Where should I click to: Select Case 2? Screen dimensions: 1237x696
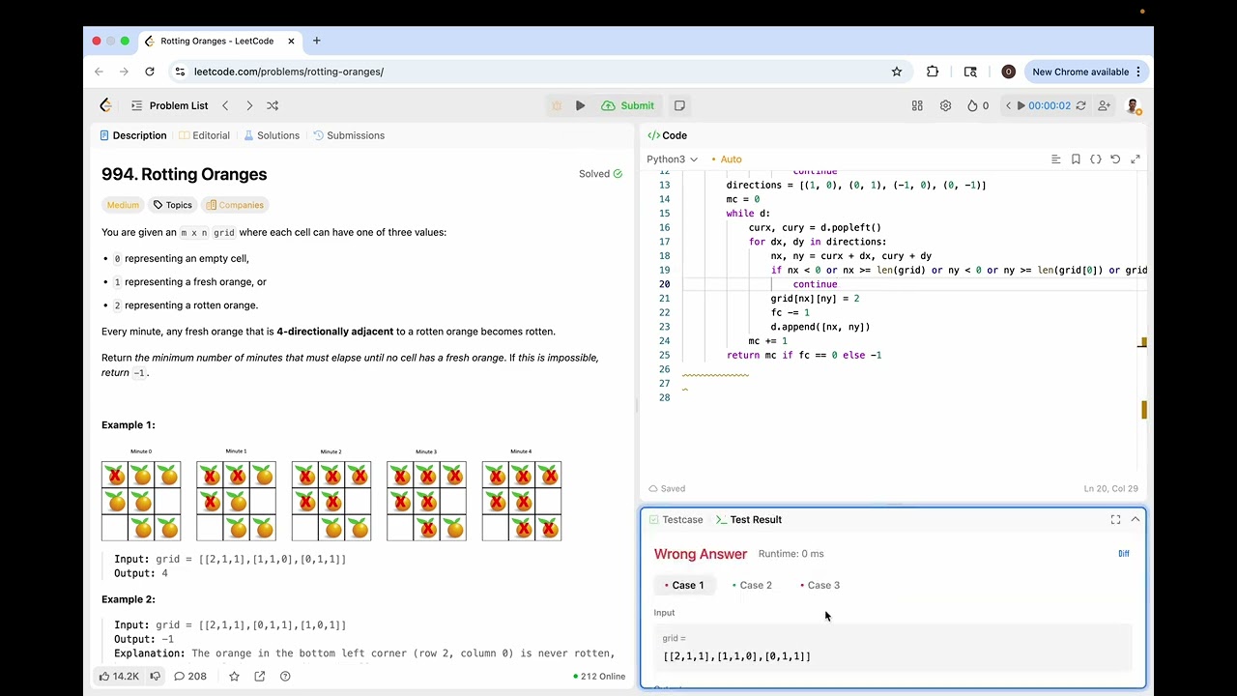pos(751,585)
